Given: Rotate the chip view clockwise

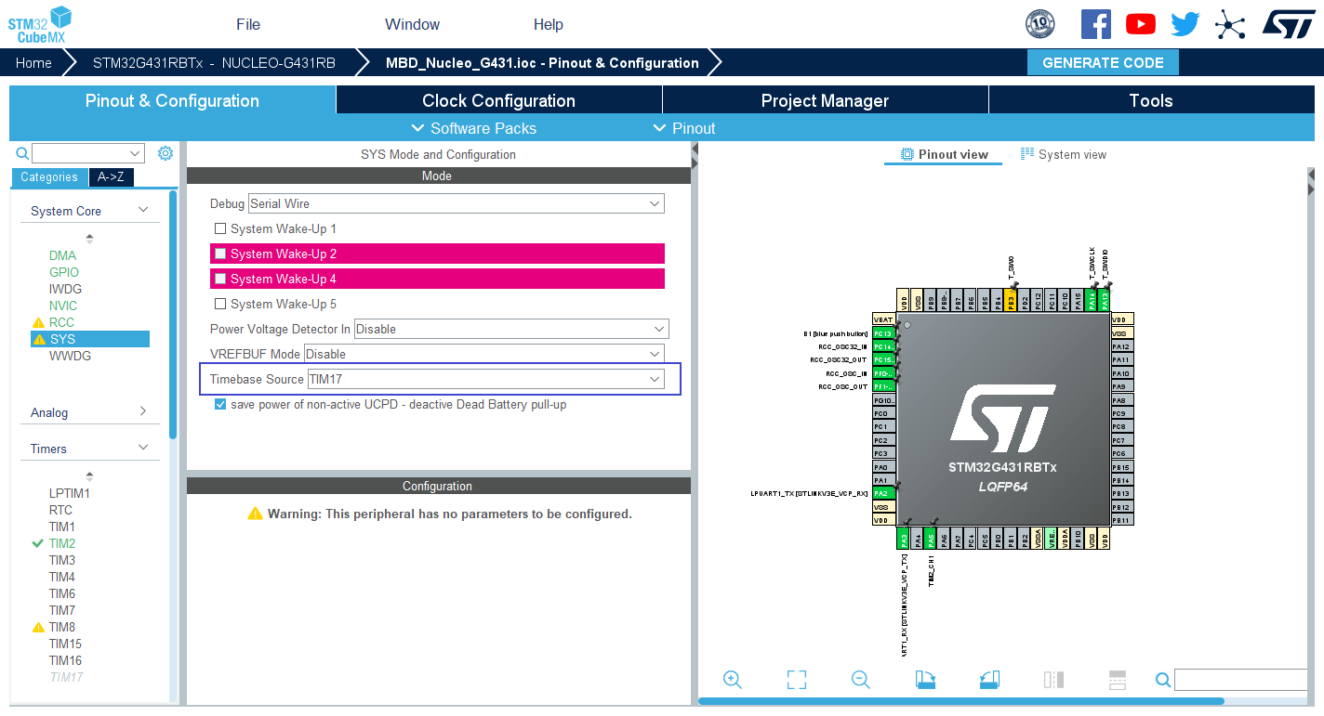Looking at the screenshot, I should 925,680.
